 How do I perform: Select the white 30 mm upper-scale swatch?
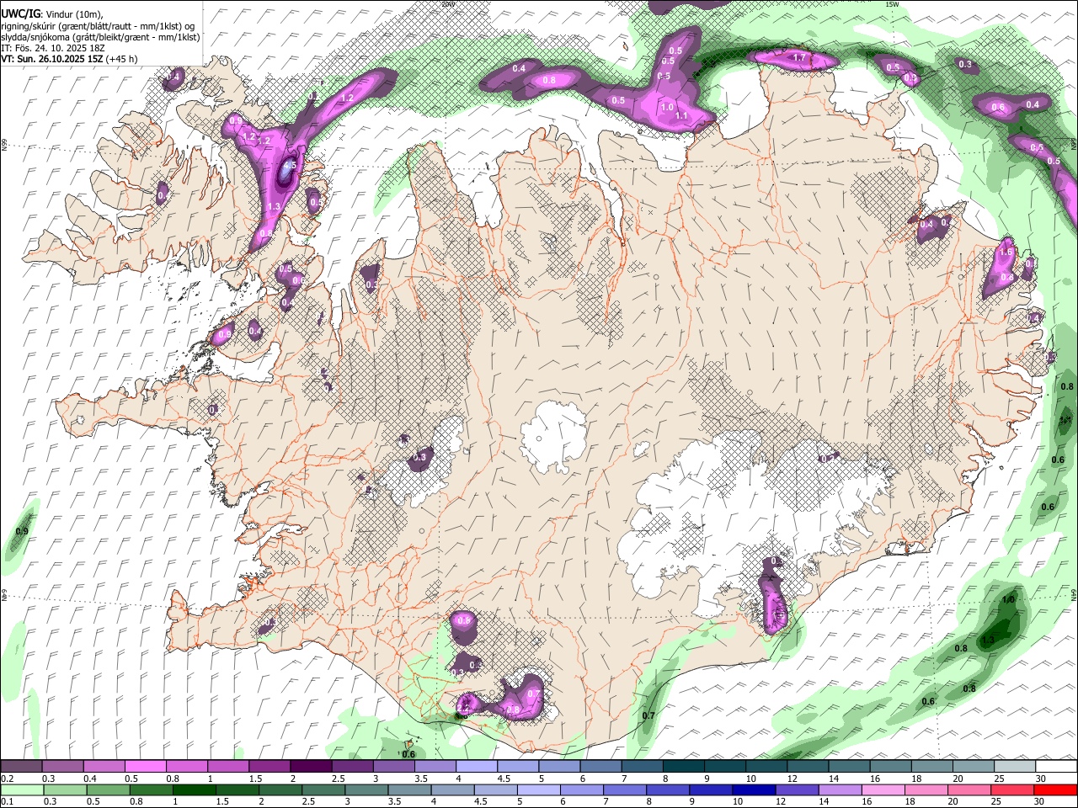click(x=1056, y=767)
